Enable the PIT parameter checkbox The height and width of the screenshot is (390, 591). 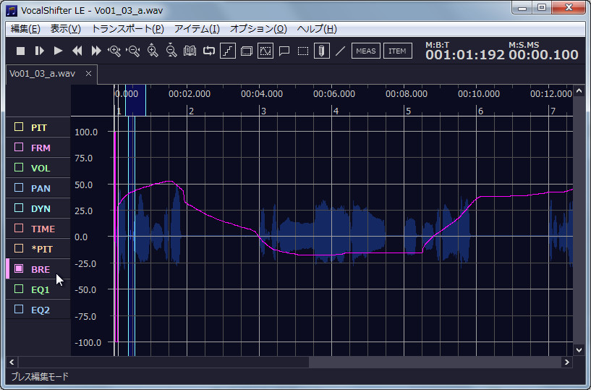[x=19, y=127]
